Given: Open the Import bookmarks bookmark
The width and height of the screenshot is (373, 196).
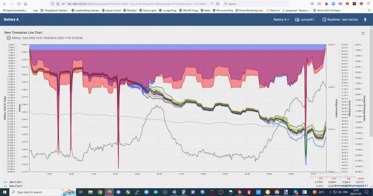Looking at the screenshot, I should coord(15,10).
